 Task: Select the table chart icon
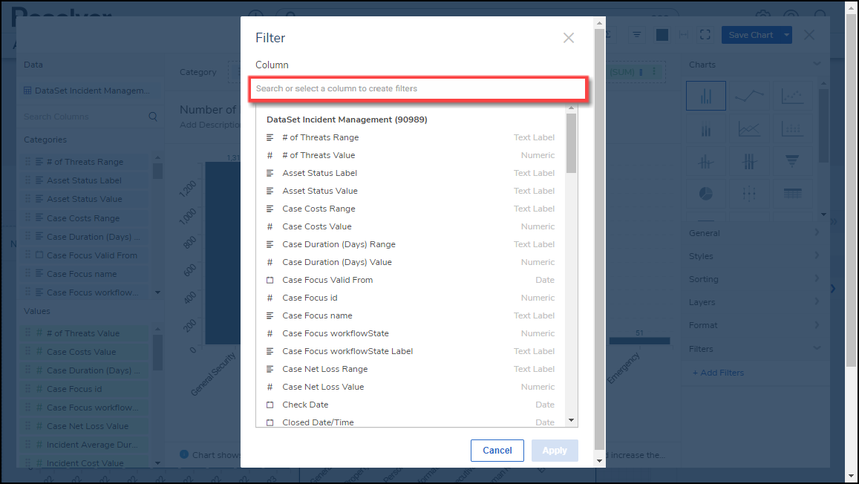(792, 194)
